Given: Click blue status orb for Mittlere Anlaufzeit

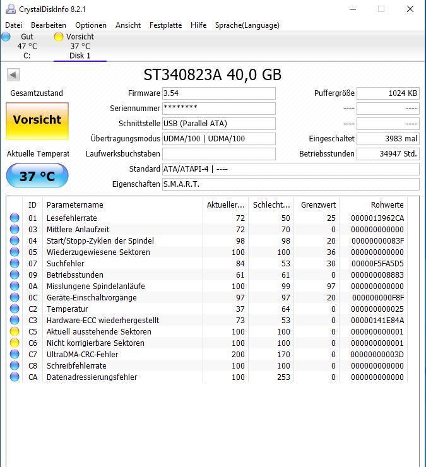Looking at the screenshot, I should (15, 229).
